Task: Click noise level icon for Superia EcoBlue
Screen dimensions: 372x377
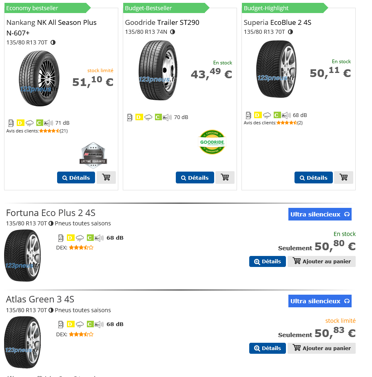Action: (286, 115)
